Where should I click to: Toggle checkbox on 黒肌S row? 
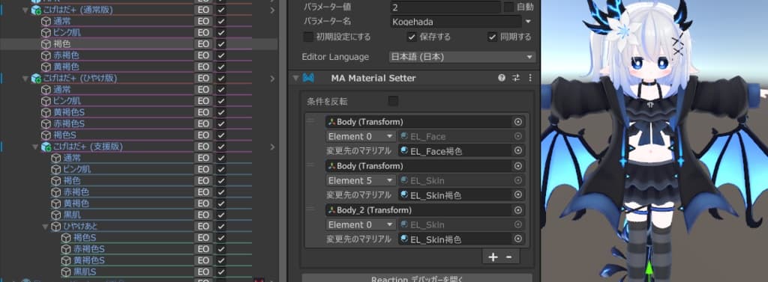(x=221, y=272)
